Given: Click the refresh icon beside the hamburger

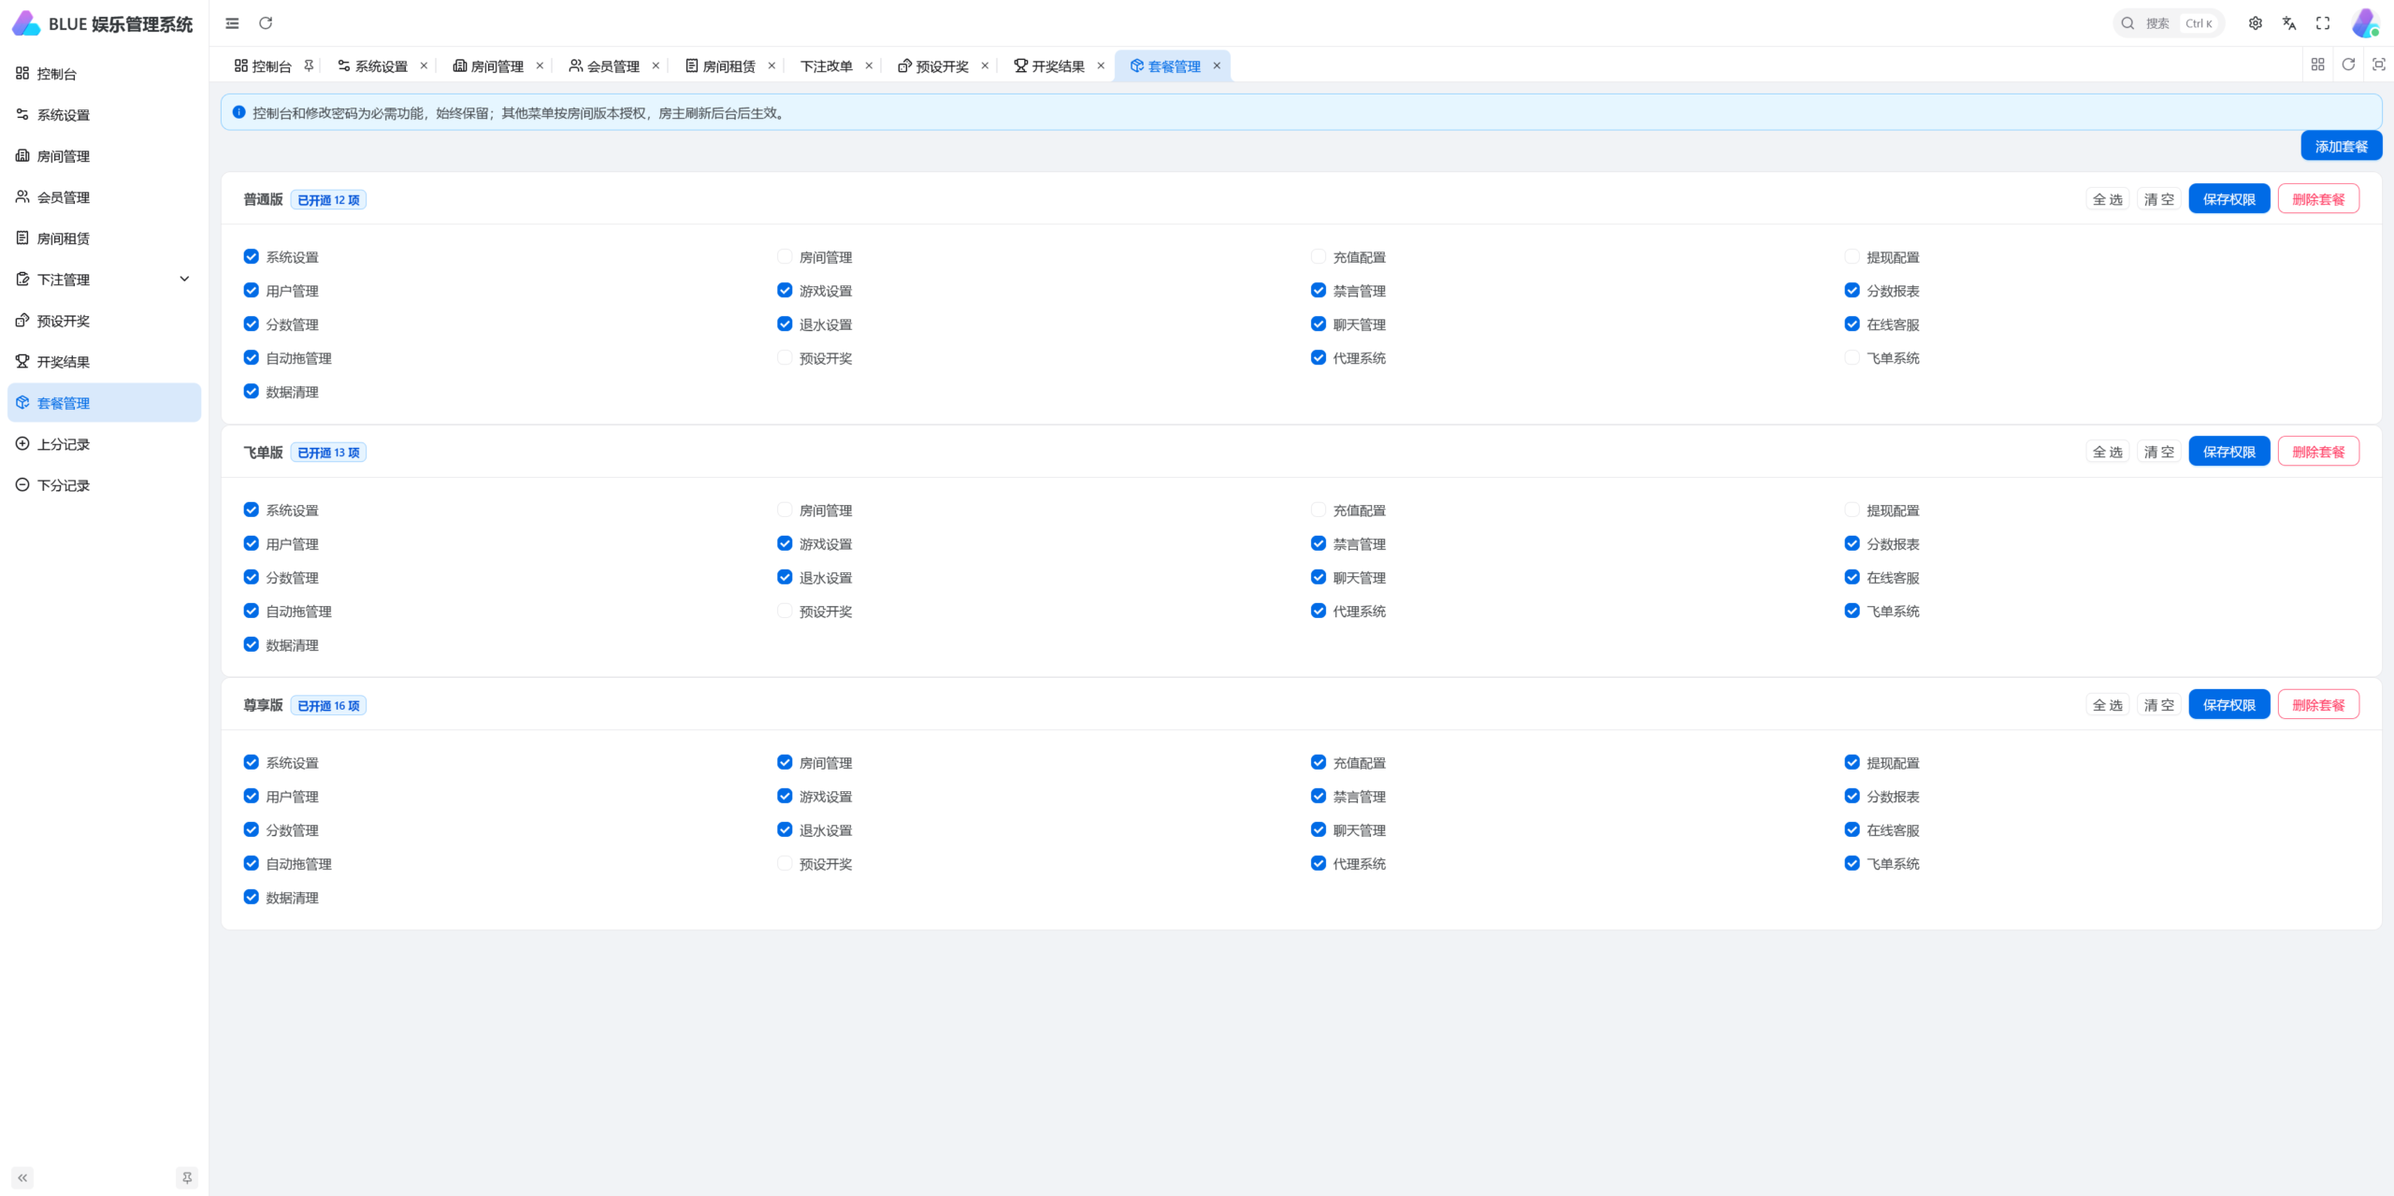Looking at the screenshot, I should (266, 23).
